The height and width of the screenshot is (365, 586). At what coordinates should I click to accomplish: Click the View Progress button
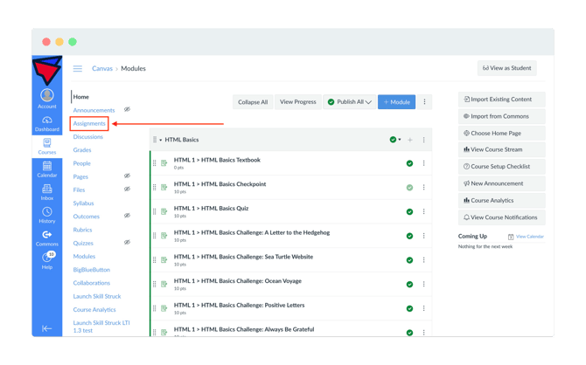tap(298, 102)
